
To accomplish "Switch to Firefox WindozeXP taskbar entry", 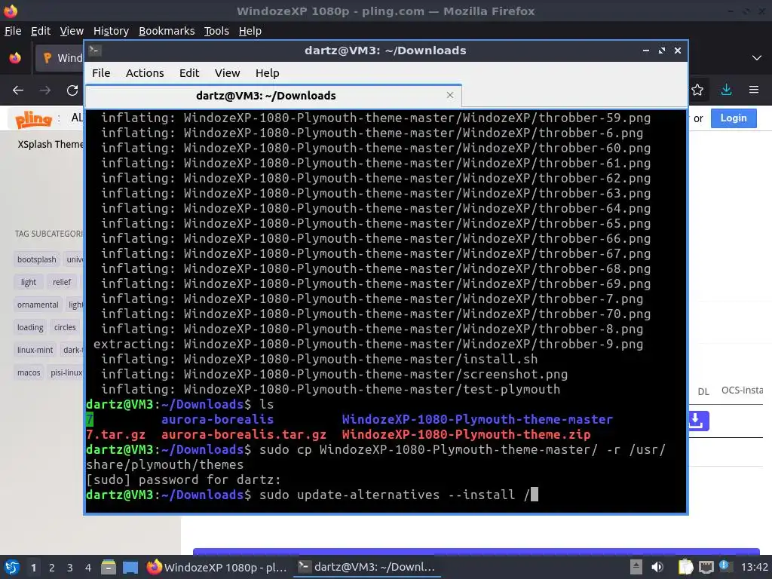I will click(217, 567).
